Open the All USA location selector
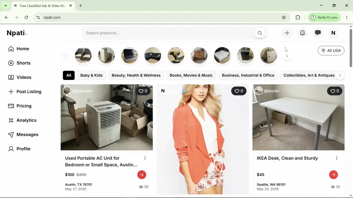This screenshot has height=198, width=353. (331, 51)
